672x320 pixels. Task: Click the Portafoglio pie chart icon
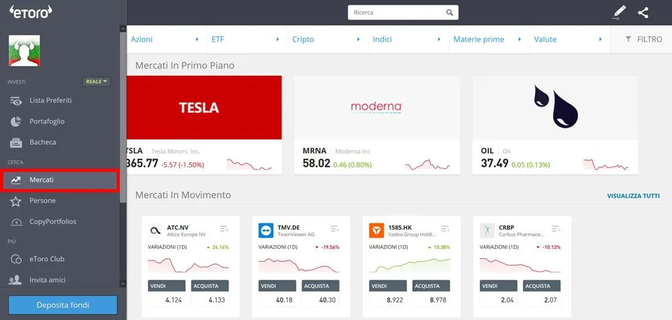click(x=16, y=121)
